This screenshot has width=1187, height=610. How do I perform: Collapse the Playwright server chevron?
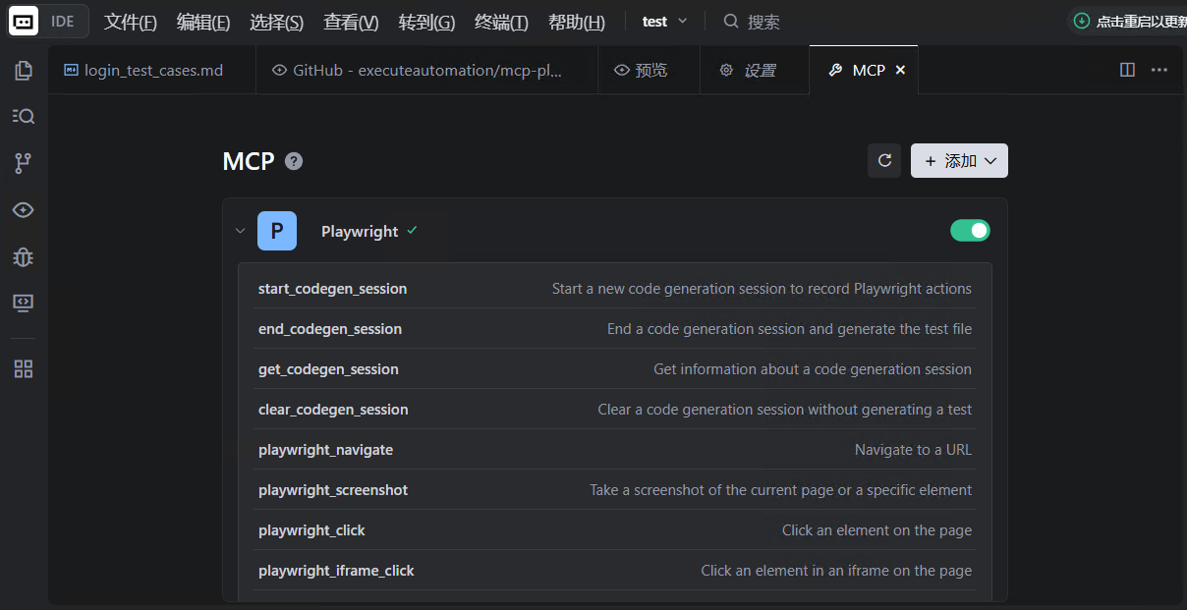[240, 231]
